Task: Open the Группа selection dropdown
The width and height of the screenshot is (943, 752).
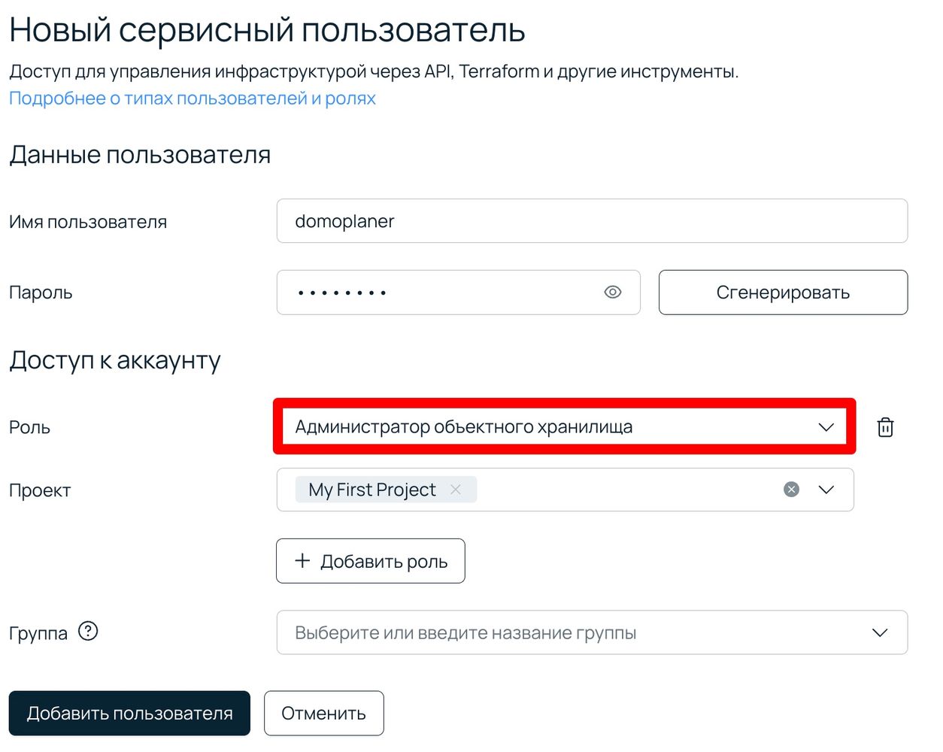Action: pyautogui.click(x=592, y=632)
